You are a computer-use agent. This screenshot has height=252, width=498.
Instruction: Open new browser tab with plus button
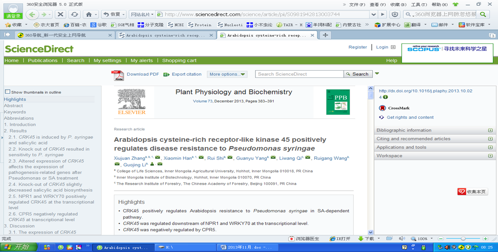tap(325, 35)
